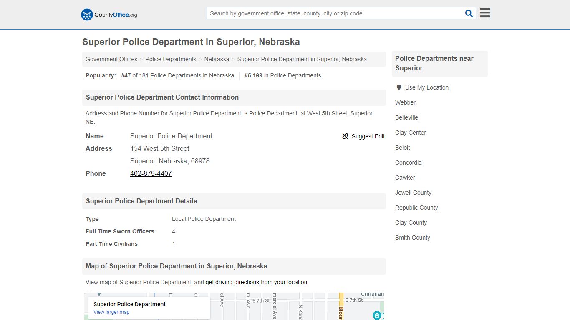Click the Superior Police Department map card title
Viewport: 570px width, 320px height.
point(129,304)
